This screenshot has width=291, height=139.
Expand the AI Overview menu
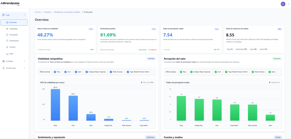click(24, 68)
